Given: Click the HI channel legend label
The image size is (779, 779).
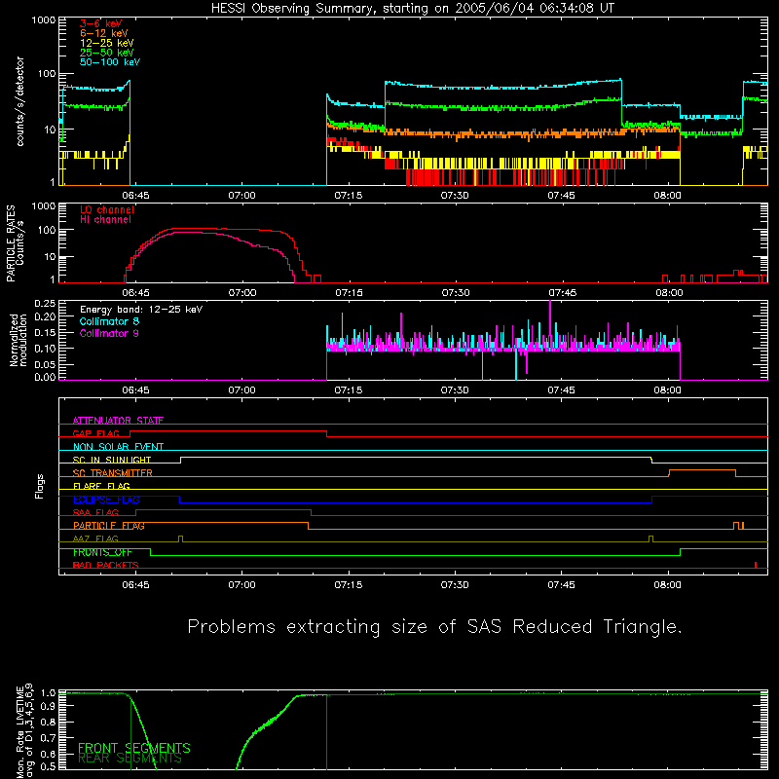Looking at the screenshot, I should [x=105, y=220].
